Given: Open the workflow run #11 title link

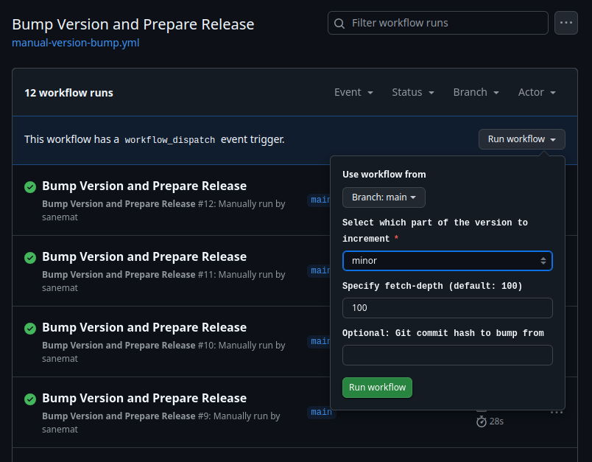Looking at the screenshot, I should (x=144, y=256).
